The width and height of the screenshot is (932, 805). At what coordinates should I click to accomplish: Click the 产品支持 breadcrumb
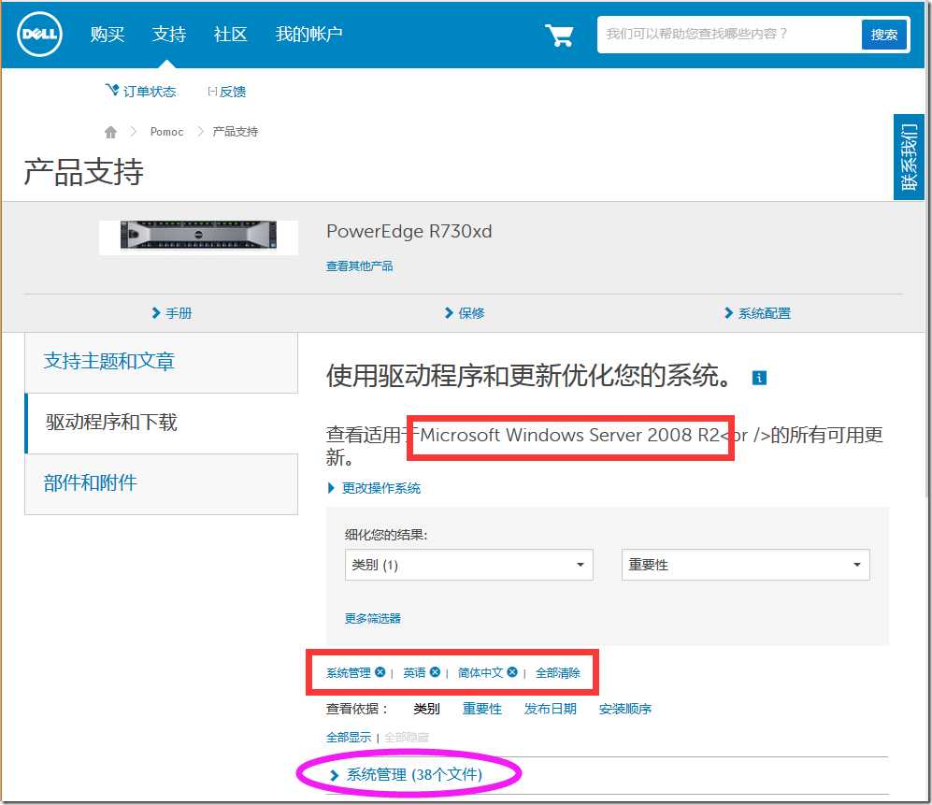[x=236, y=132]
